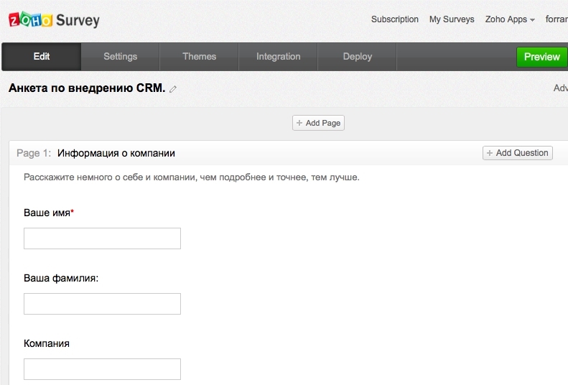
Task: Select the page title Информация о компании
Action: 116,153
